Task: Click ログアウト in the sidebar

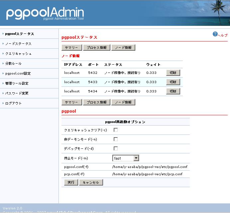Action: click(x=13, y=103)
